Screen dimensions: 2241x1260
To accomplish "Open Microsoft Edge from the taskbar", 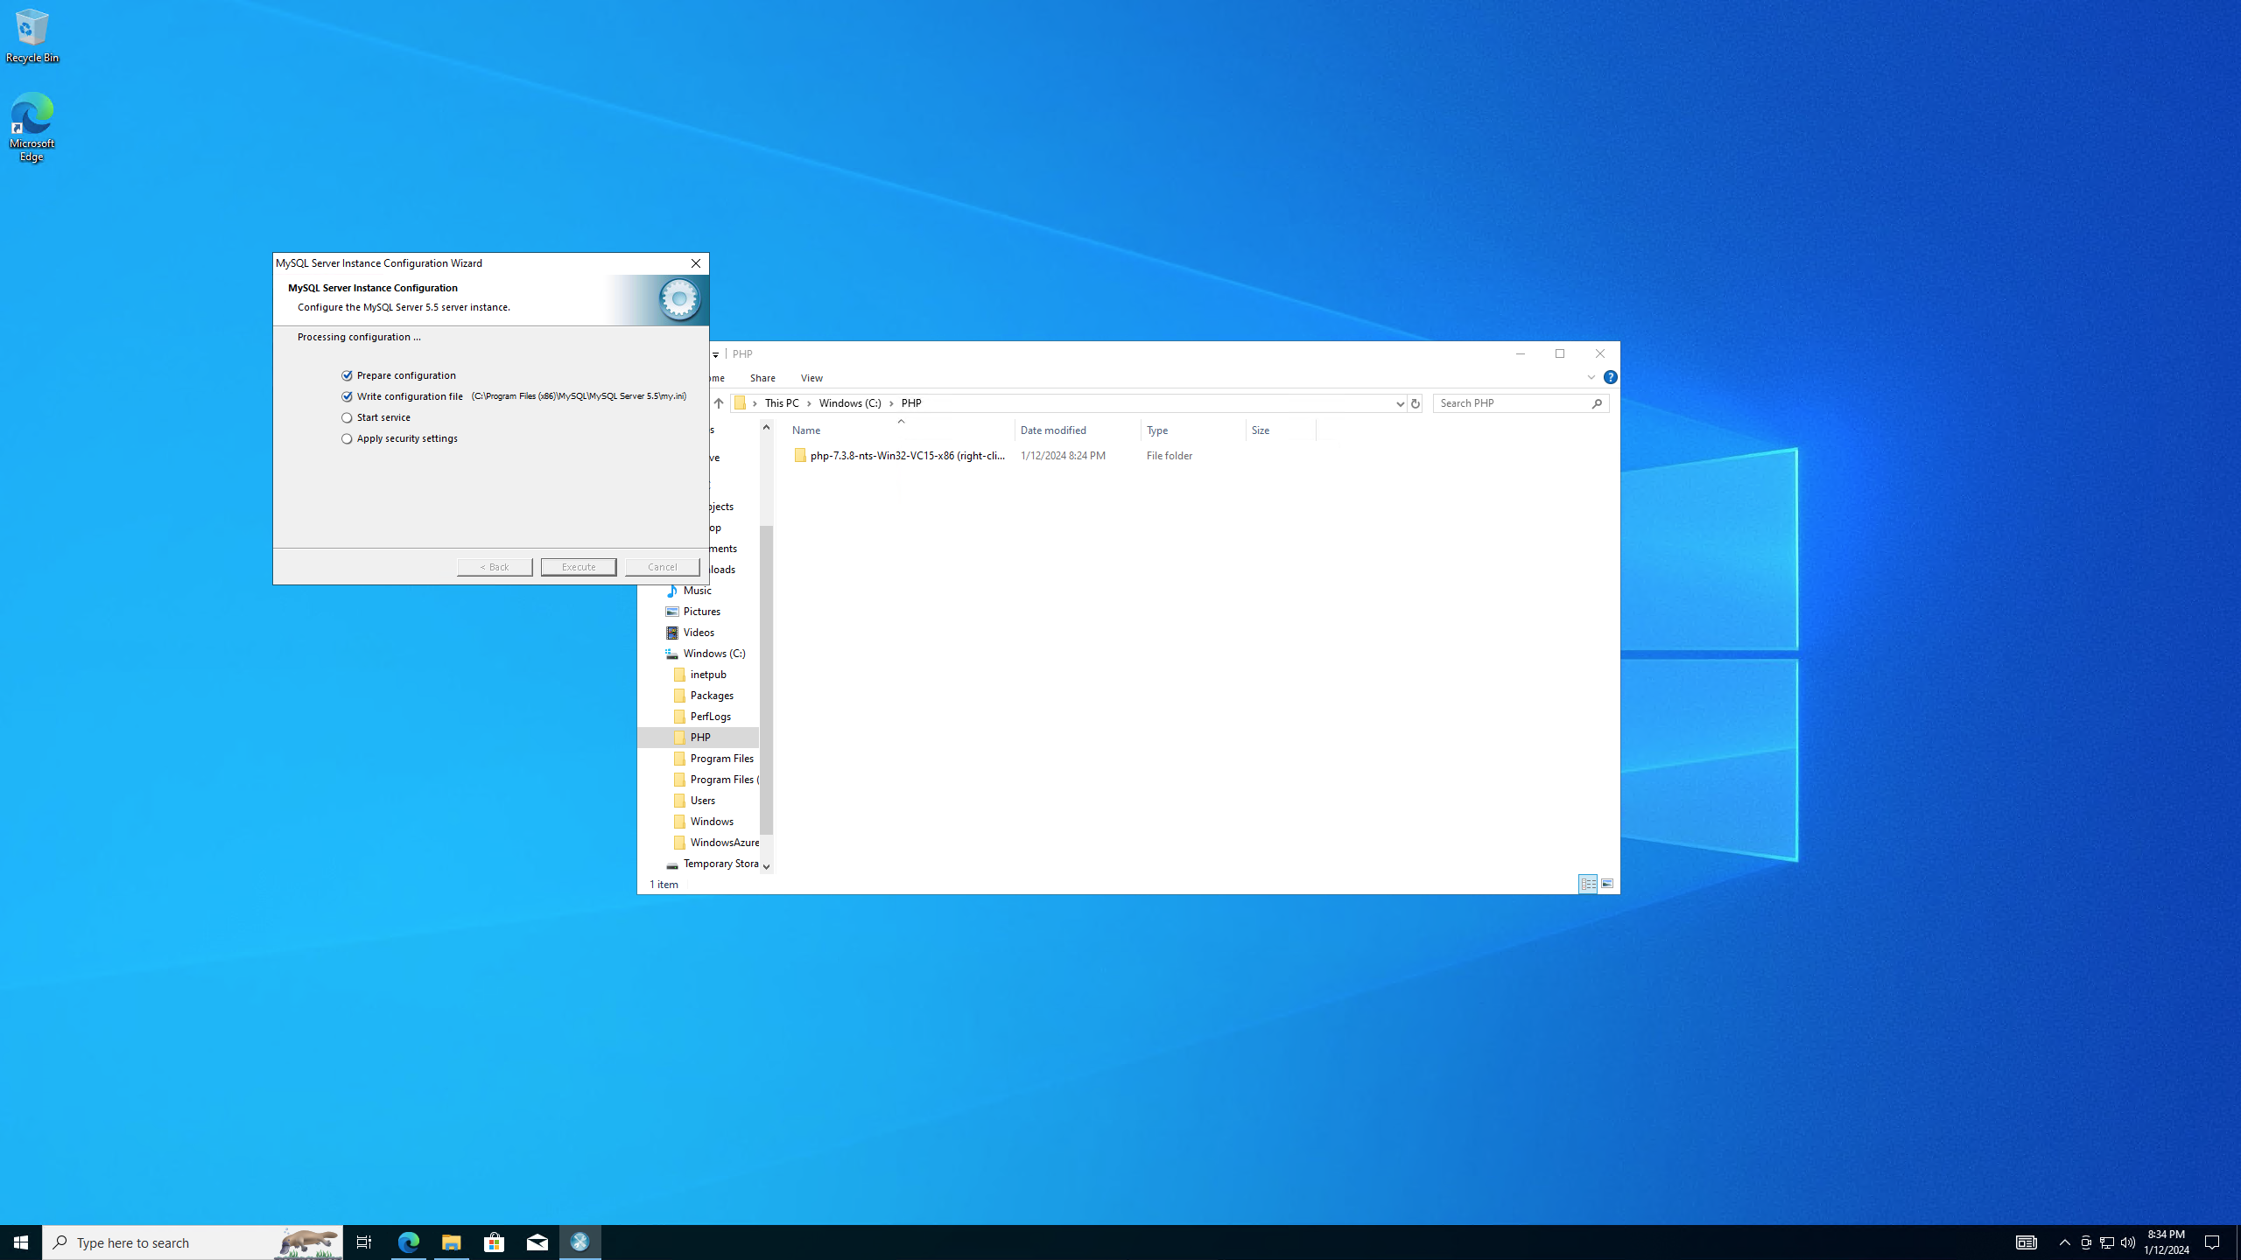I will 409,1242.
